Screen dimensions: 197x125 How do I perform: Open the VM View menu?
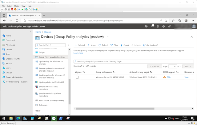point(23,6)
